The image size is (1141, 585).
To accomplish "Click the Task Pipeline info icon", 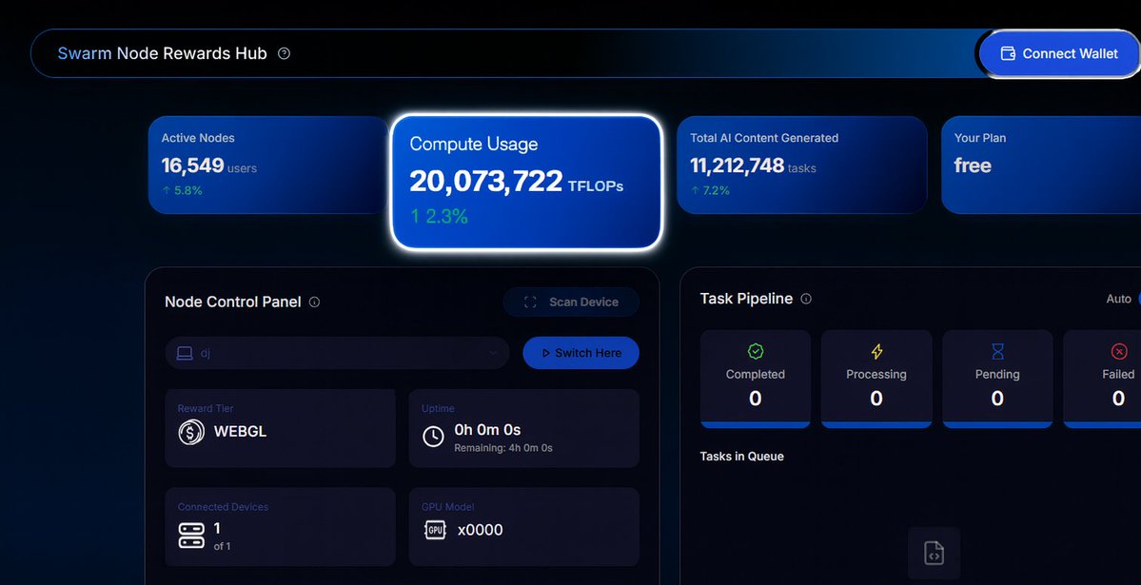I will pos(806,299).
